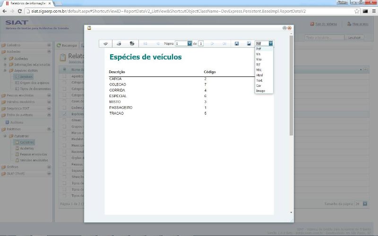Bookmark page with the star icon
The height and width of the screenshot is (236, 378).
357,11
